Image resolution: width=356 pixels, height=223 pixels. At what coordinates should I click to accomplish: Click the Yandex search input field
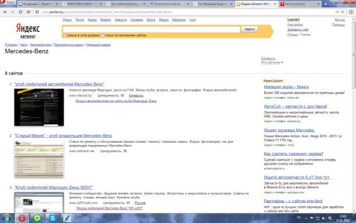(151, 29)
